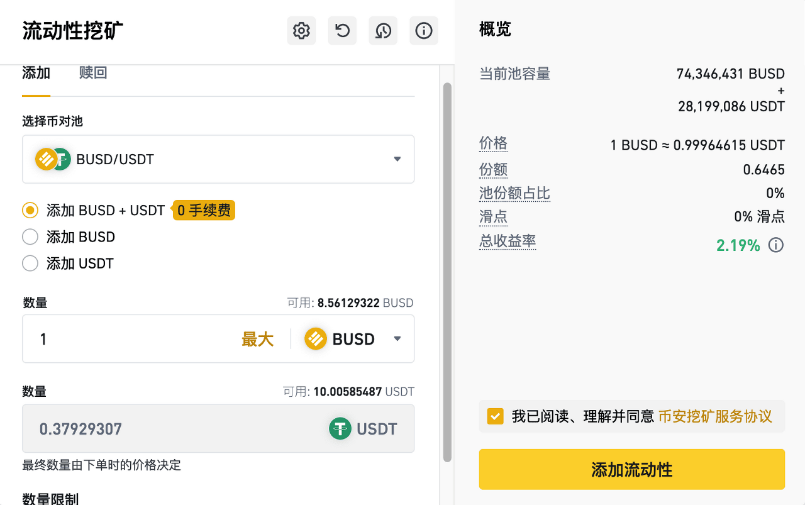Click info icon next to 2.19% yield
This screenshot has width=805, height=505.
776,245
